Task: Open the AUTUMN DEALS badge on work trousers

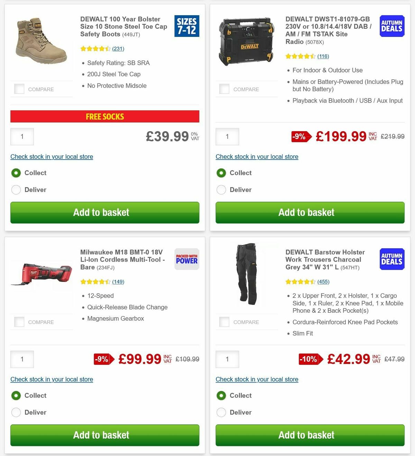Action: (x=391, y=259)
